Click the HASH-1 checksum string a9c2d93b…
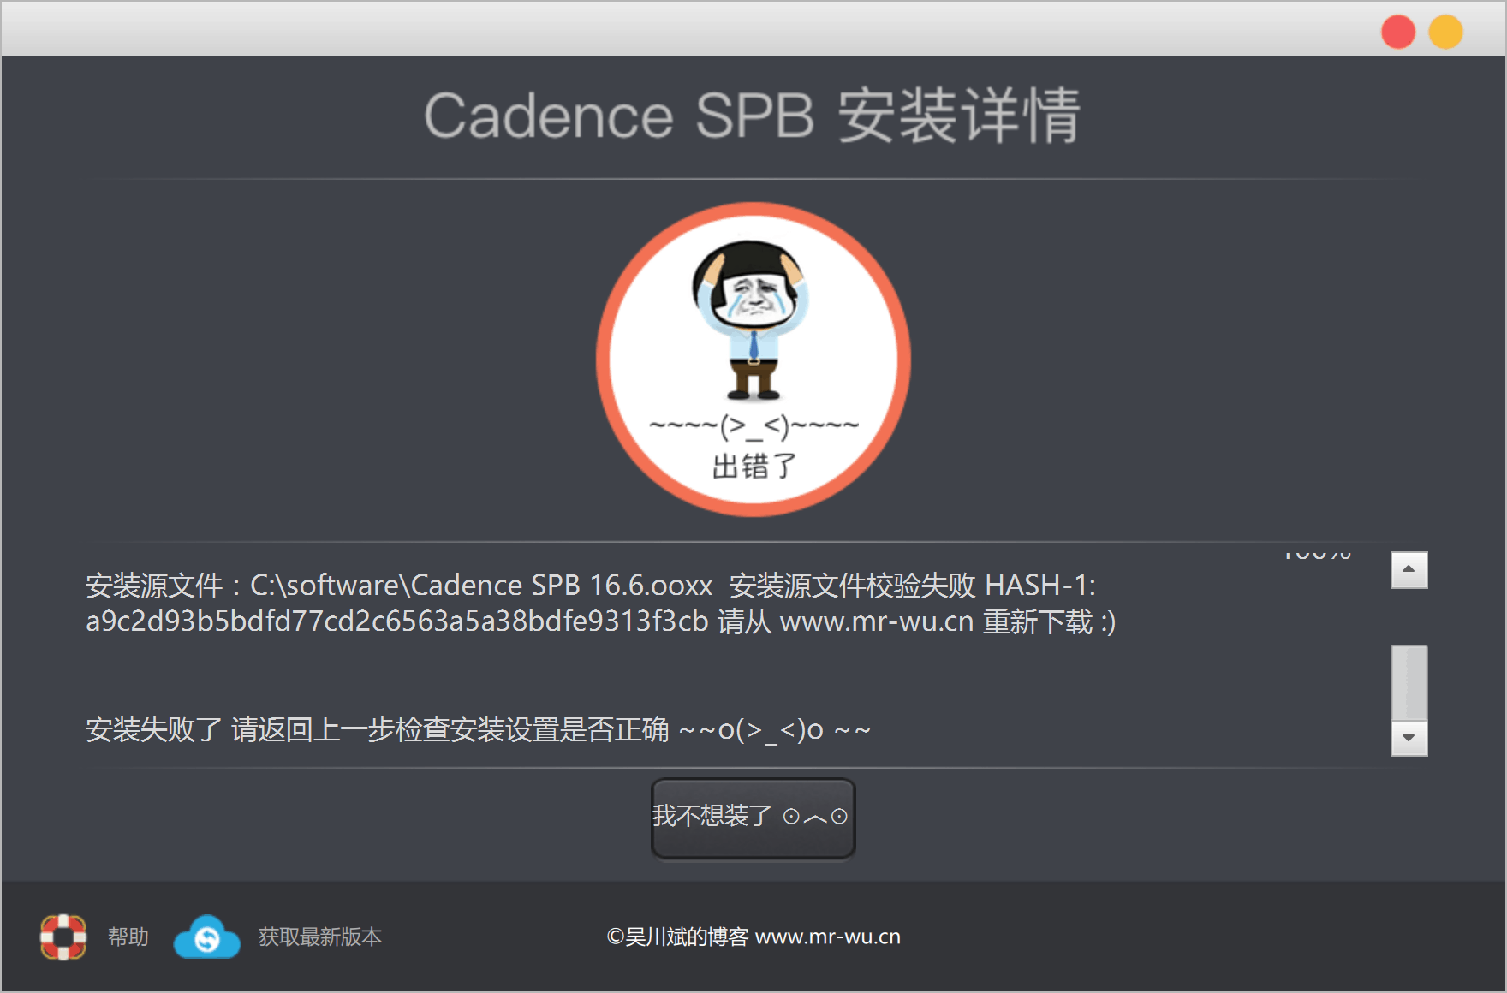The width and height of the screenshot is (1507, 993). coord(397,621)
